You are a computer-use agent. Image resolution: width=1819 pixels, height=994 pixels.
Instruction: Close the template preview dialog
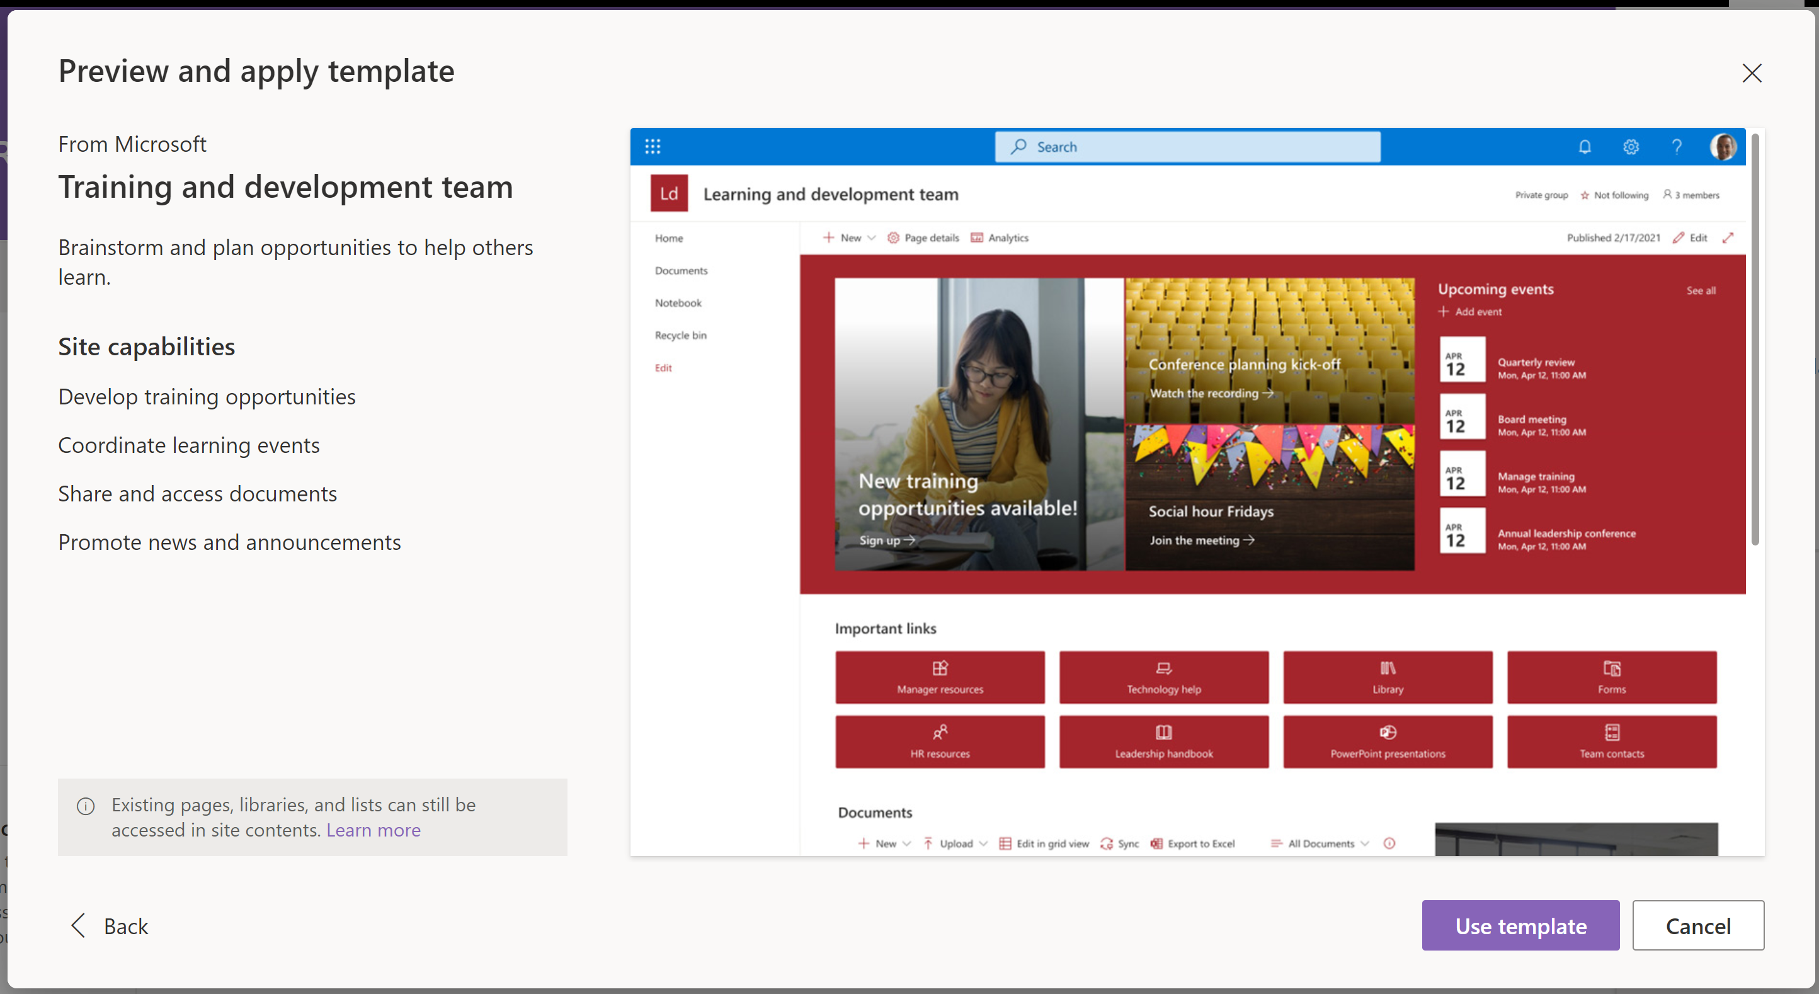pos(1751,72)
